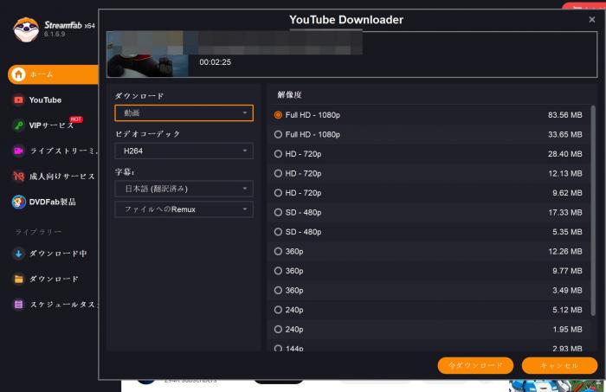Screen dimensions: 606x392
Task: Click the downloaded folder icon
Action: tap(18, 279)
